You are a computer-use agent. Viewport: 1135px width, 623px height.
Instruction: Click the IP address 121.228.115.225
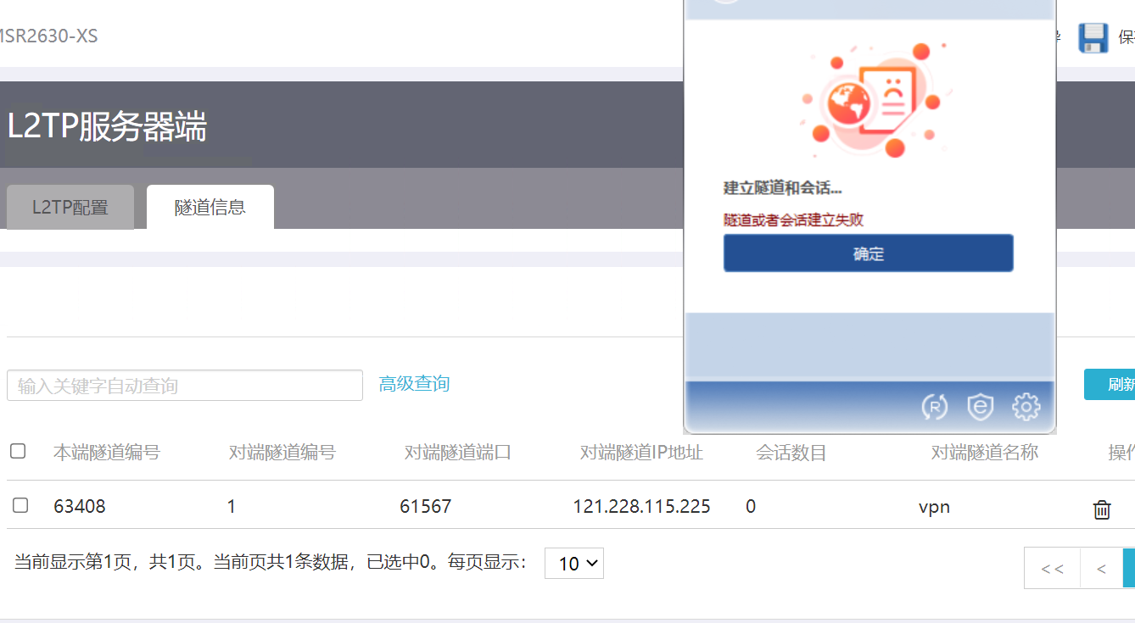(642, 507)
